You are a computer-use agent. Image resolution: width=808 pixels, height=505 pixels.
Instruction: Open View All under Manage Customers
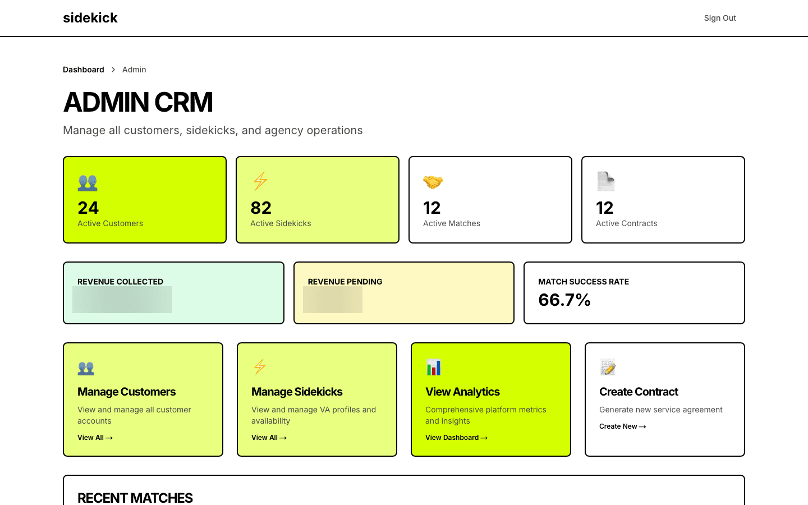tap(95, 437)
